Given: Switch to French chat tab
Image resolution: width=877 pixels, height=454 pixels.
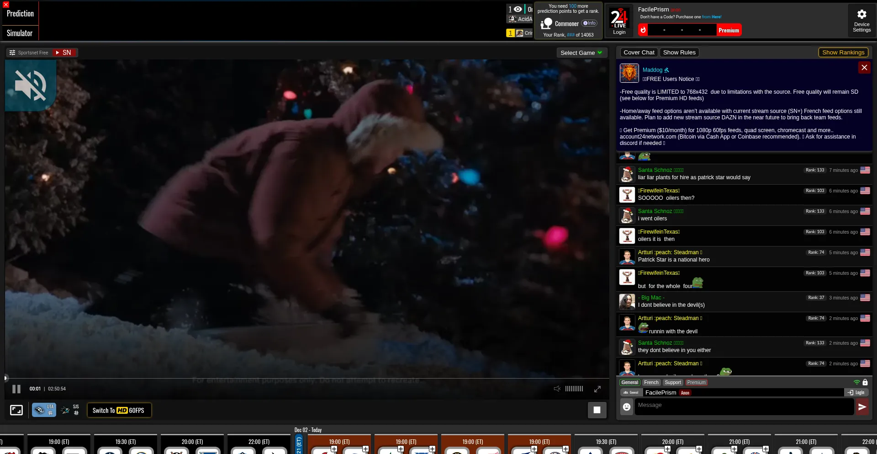Looking at the screenshot, I should coord(651,383).
